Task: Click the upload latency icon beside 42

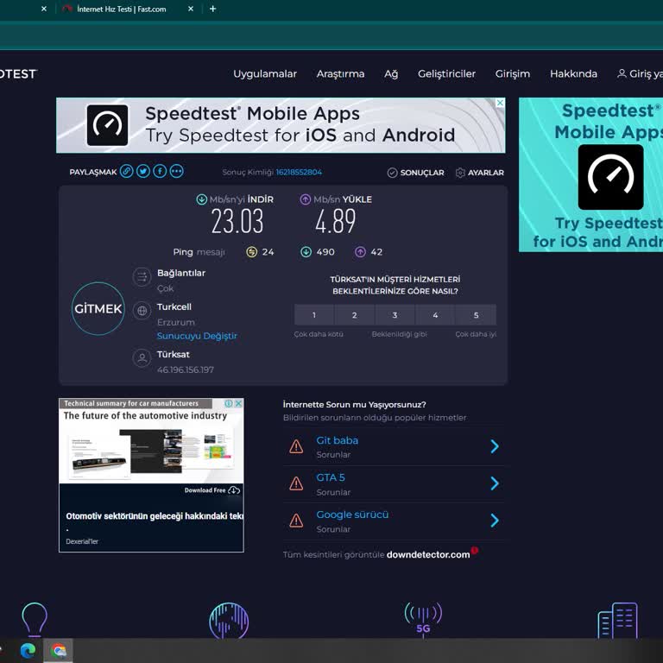Action: [360, 252]
